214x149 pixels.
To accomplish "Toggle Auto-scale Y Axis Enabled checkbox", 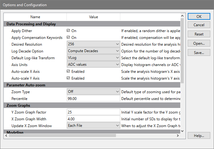I will pyautogui.click(x=68, y=78).
